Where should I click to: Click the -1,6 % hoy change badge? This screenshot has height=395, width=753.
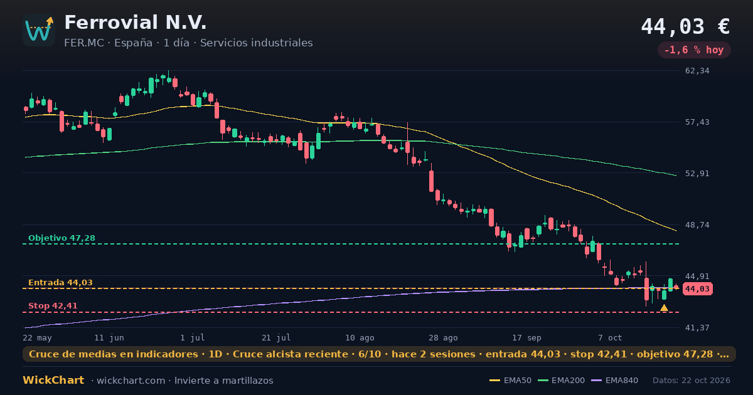coord(694,50)
